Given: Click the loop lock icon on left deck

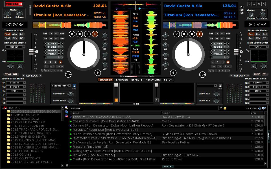Looking at the screenshot, I should click(60, 62).
